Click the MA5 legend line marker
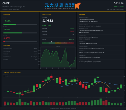 point(4,75)
